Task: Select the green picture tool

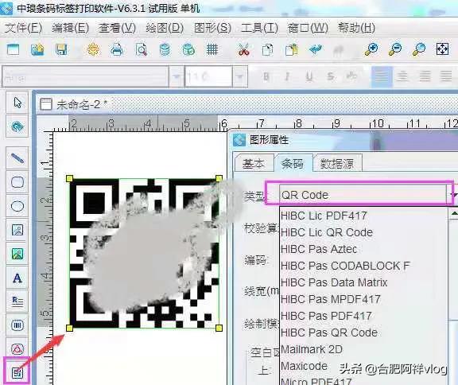Action: (17, 254)
